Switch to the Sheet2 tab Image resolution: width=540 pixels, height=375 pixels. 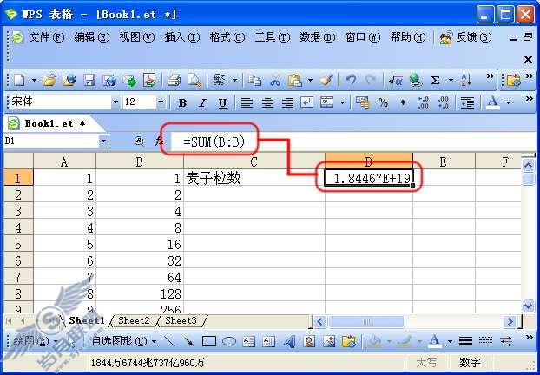pyautogui.click(x=134, y=320)
